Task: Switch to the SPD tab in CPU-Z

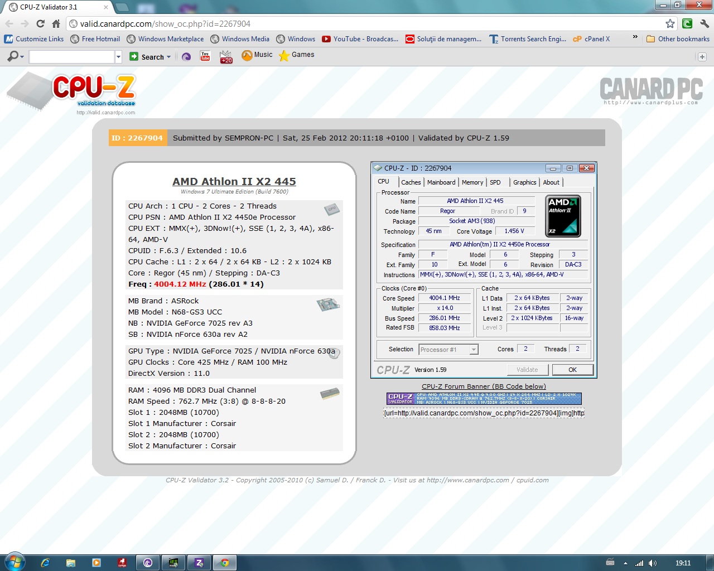Action: [x=495, y=182]
